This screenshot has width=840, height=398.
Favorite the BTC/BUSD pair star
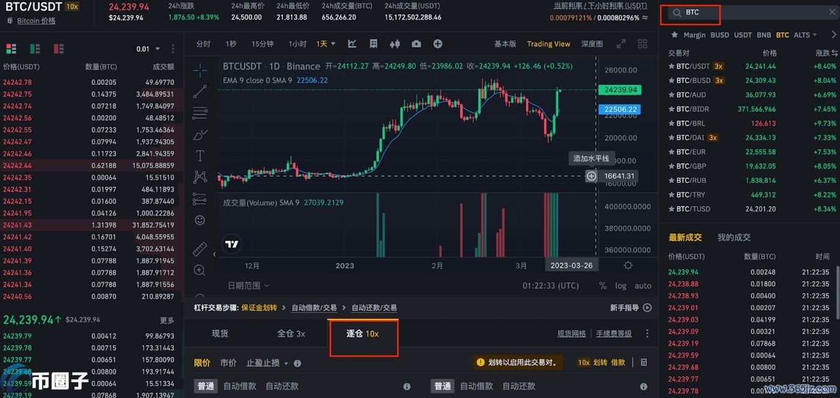click(x=672, y=80)
